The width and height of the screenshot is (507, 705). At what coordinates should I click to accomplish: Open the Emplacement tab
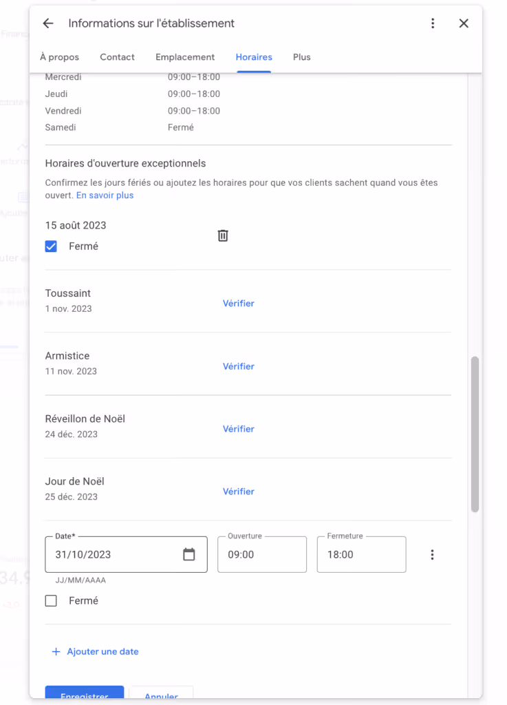tap(185, 57)
